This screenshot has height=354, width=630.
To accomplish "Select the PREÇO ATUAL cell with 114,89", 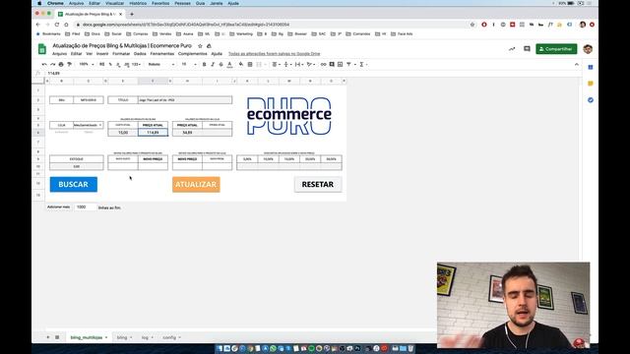I will pyautogui.click(x=153, y=133).
